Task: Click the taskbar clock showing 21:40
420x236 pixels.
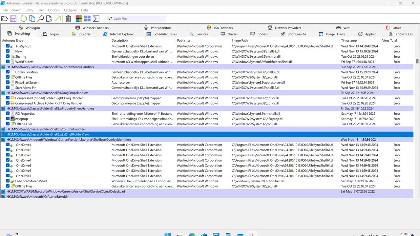Action: coord(404,234)
